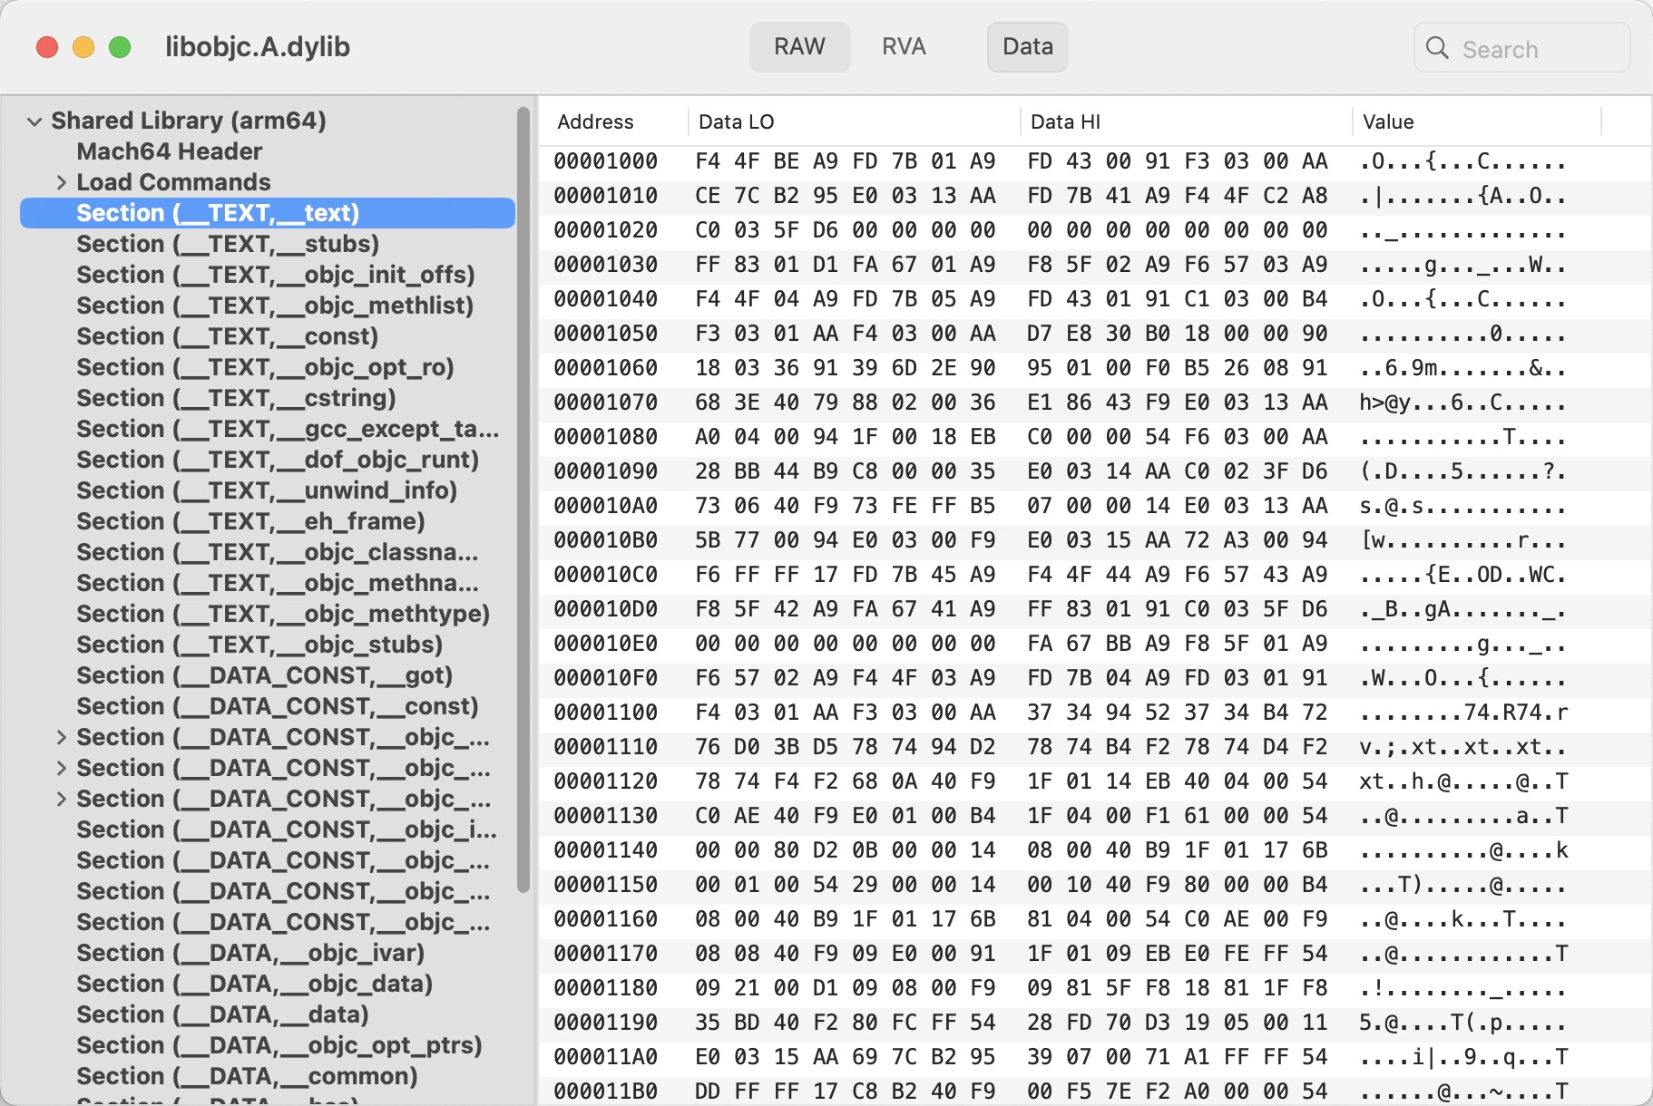Viewport: 1653px width, 1106px height.
Task: Select row at address 00001120
Action: point(1095,781)
